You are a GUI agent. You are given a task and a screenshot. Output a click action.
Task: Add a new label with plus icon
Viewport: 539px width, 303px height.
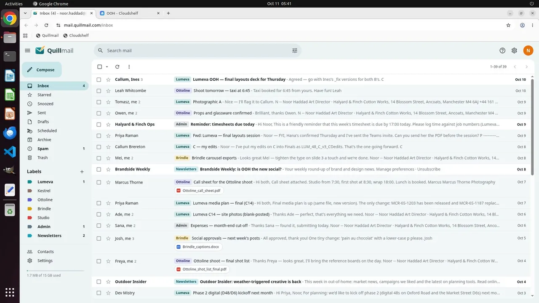coord(82,172)
